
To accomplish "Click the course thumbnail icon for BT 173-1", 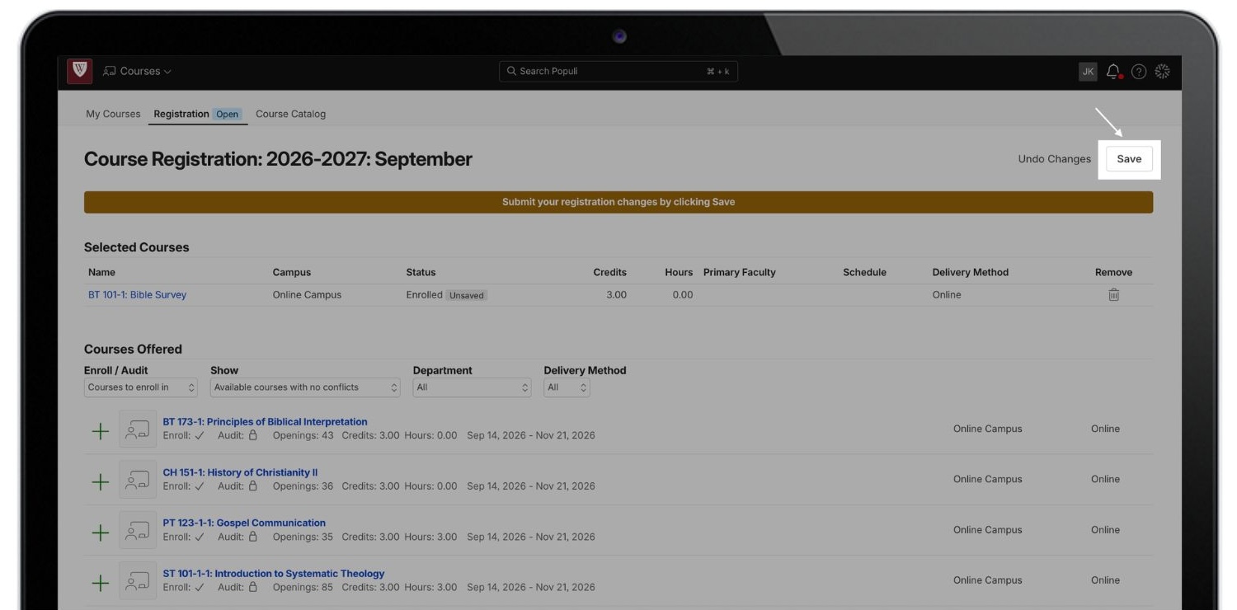I will pyautogui.click(x=138, y=429).
